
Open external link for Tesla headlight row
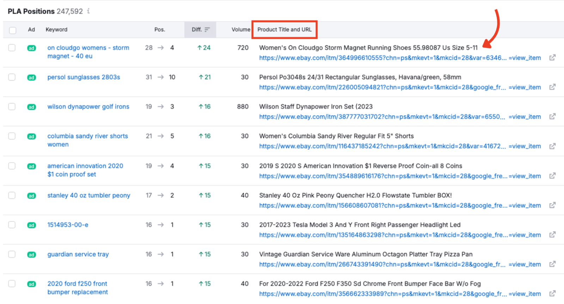552,235
